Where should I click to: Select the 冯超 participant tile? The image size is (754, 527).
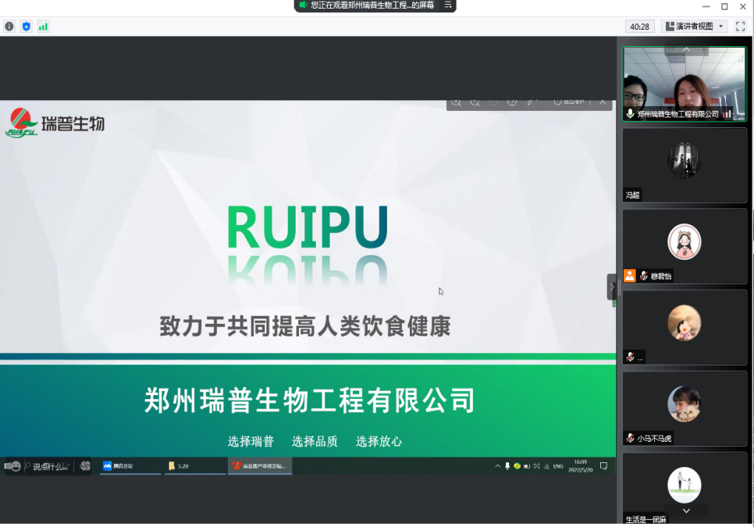[684, 165]
